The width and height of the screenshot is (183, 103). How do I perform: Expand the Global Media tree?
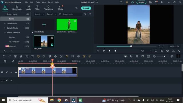tap(5, 23)
